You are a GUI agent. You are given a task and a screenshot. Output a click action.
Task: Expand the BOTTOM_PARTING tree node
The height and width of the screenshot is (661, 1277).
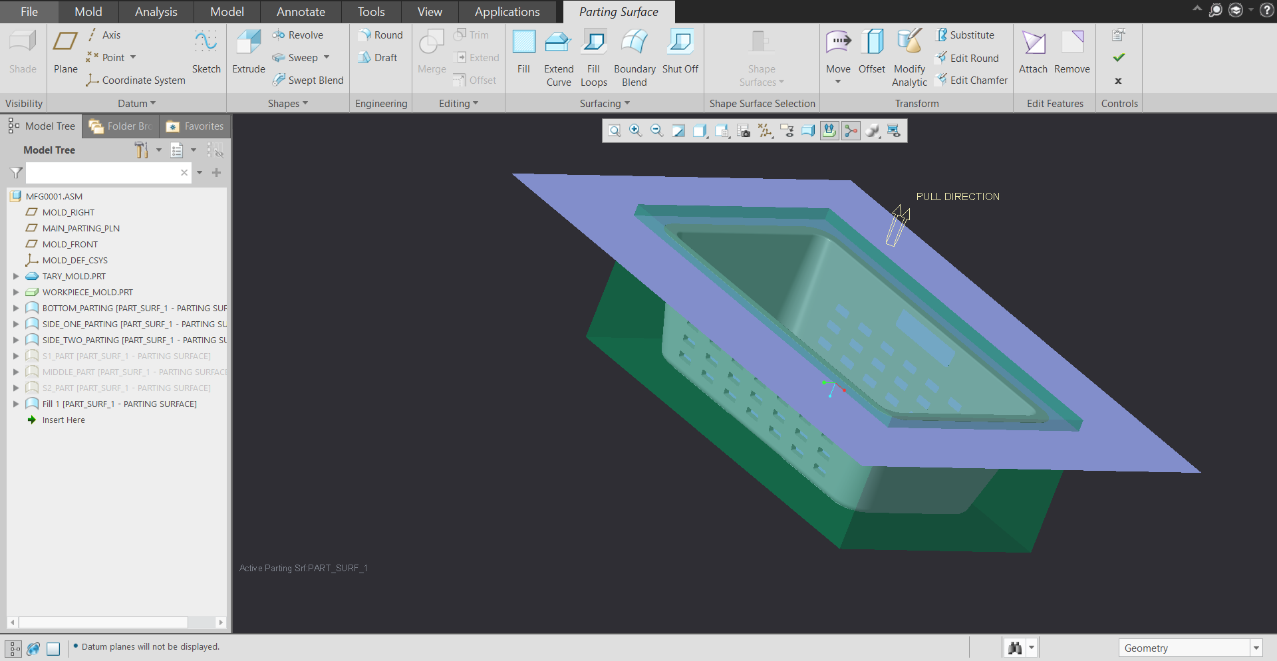coord(16,308)
